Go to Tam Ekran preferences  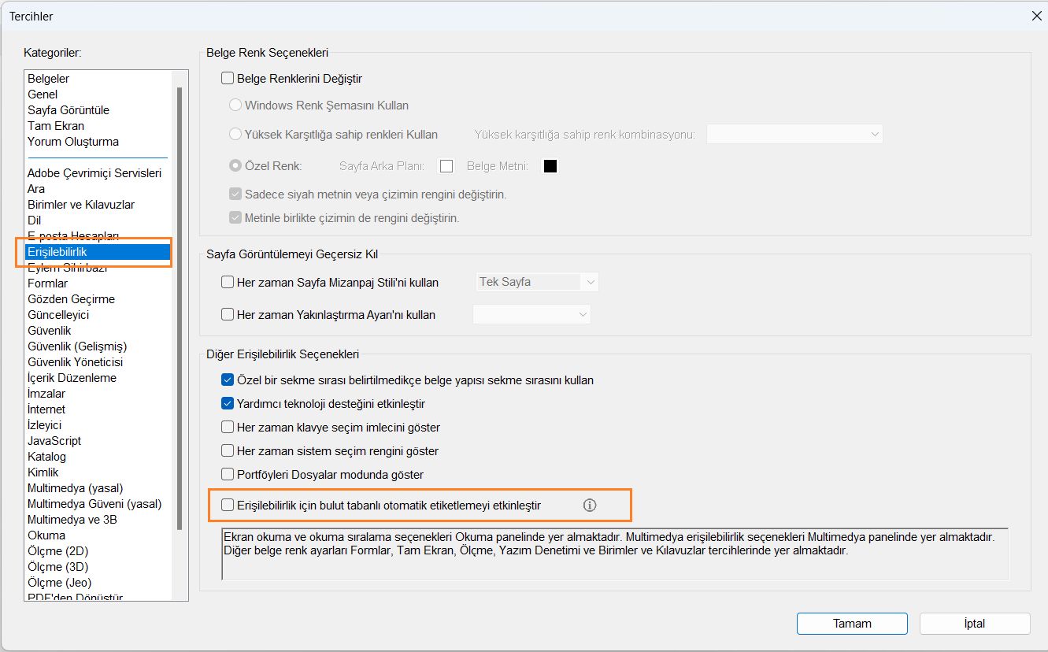point(56,126)
